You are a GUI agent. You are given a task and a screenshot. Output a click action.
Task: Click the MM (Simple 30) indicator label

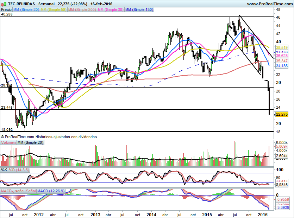point(111,10)
